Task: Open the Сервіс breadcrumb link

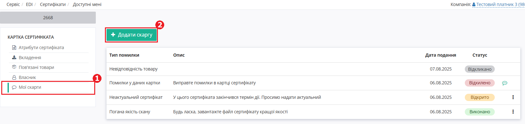Action: coord(13,4)
